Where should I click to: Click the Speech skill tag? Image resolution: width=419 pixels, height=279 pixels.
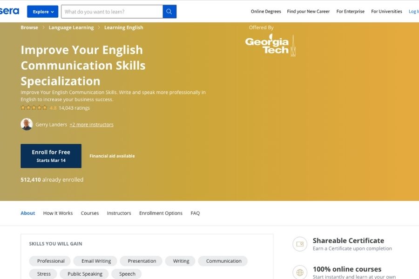coord(127,274)
